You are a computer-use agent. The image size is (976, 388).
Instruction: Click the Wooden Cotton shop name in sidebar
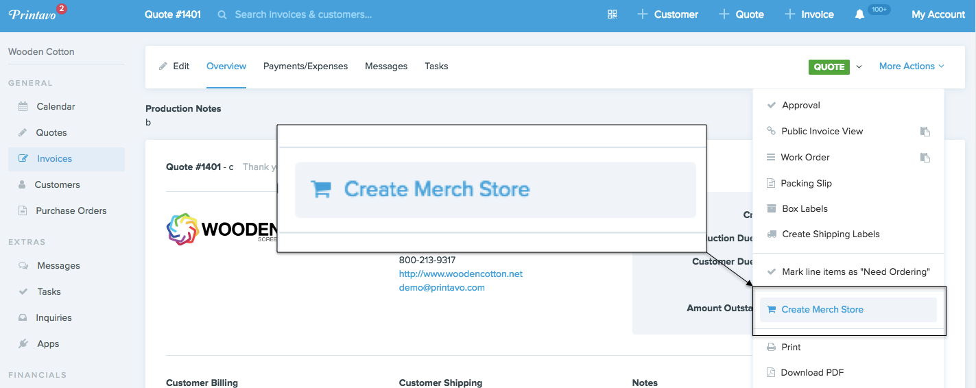point(41,51)
